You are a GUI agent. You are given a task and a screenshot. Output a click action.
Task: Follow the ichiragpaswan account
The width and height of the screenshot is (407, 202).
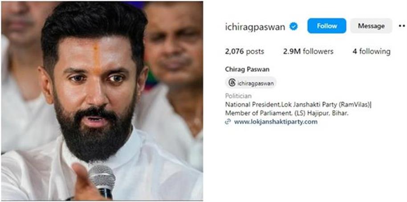(x=327, y=26)
